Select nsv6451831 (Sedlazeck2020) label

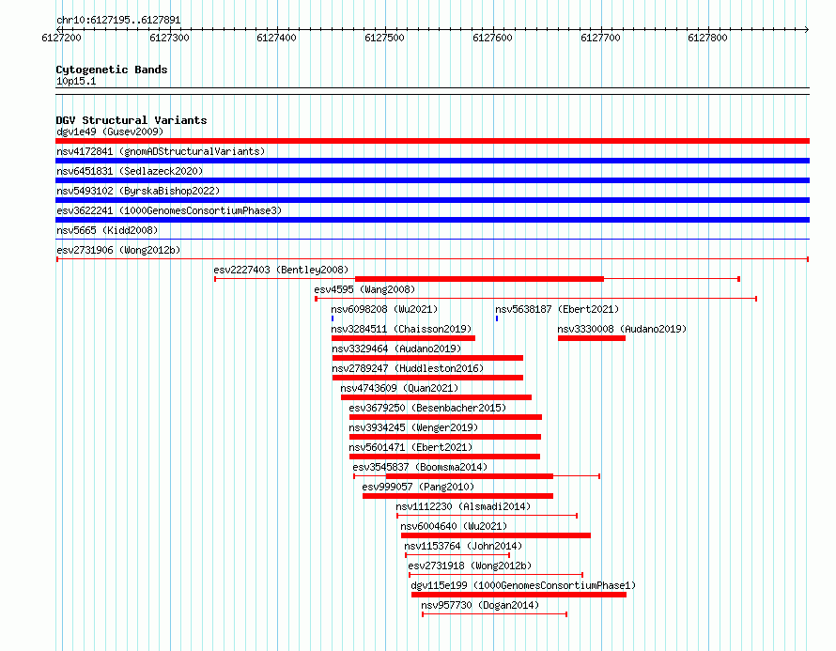point(130,171)
